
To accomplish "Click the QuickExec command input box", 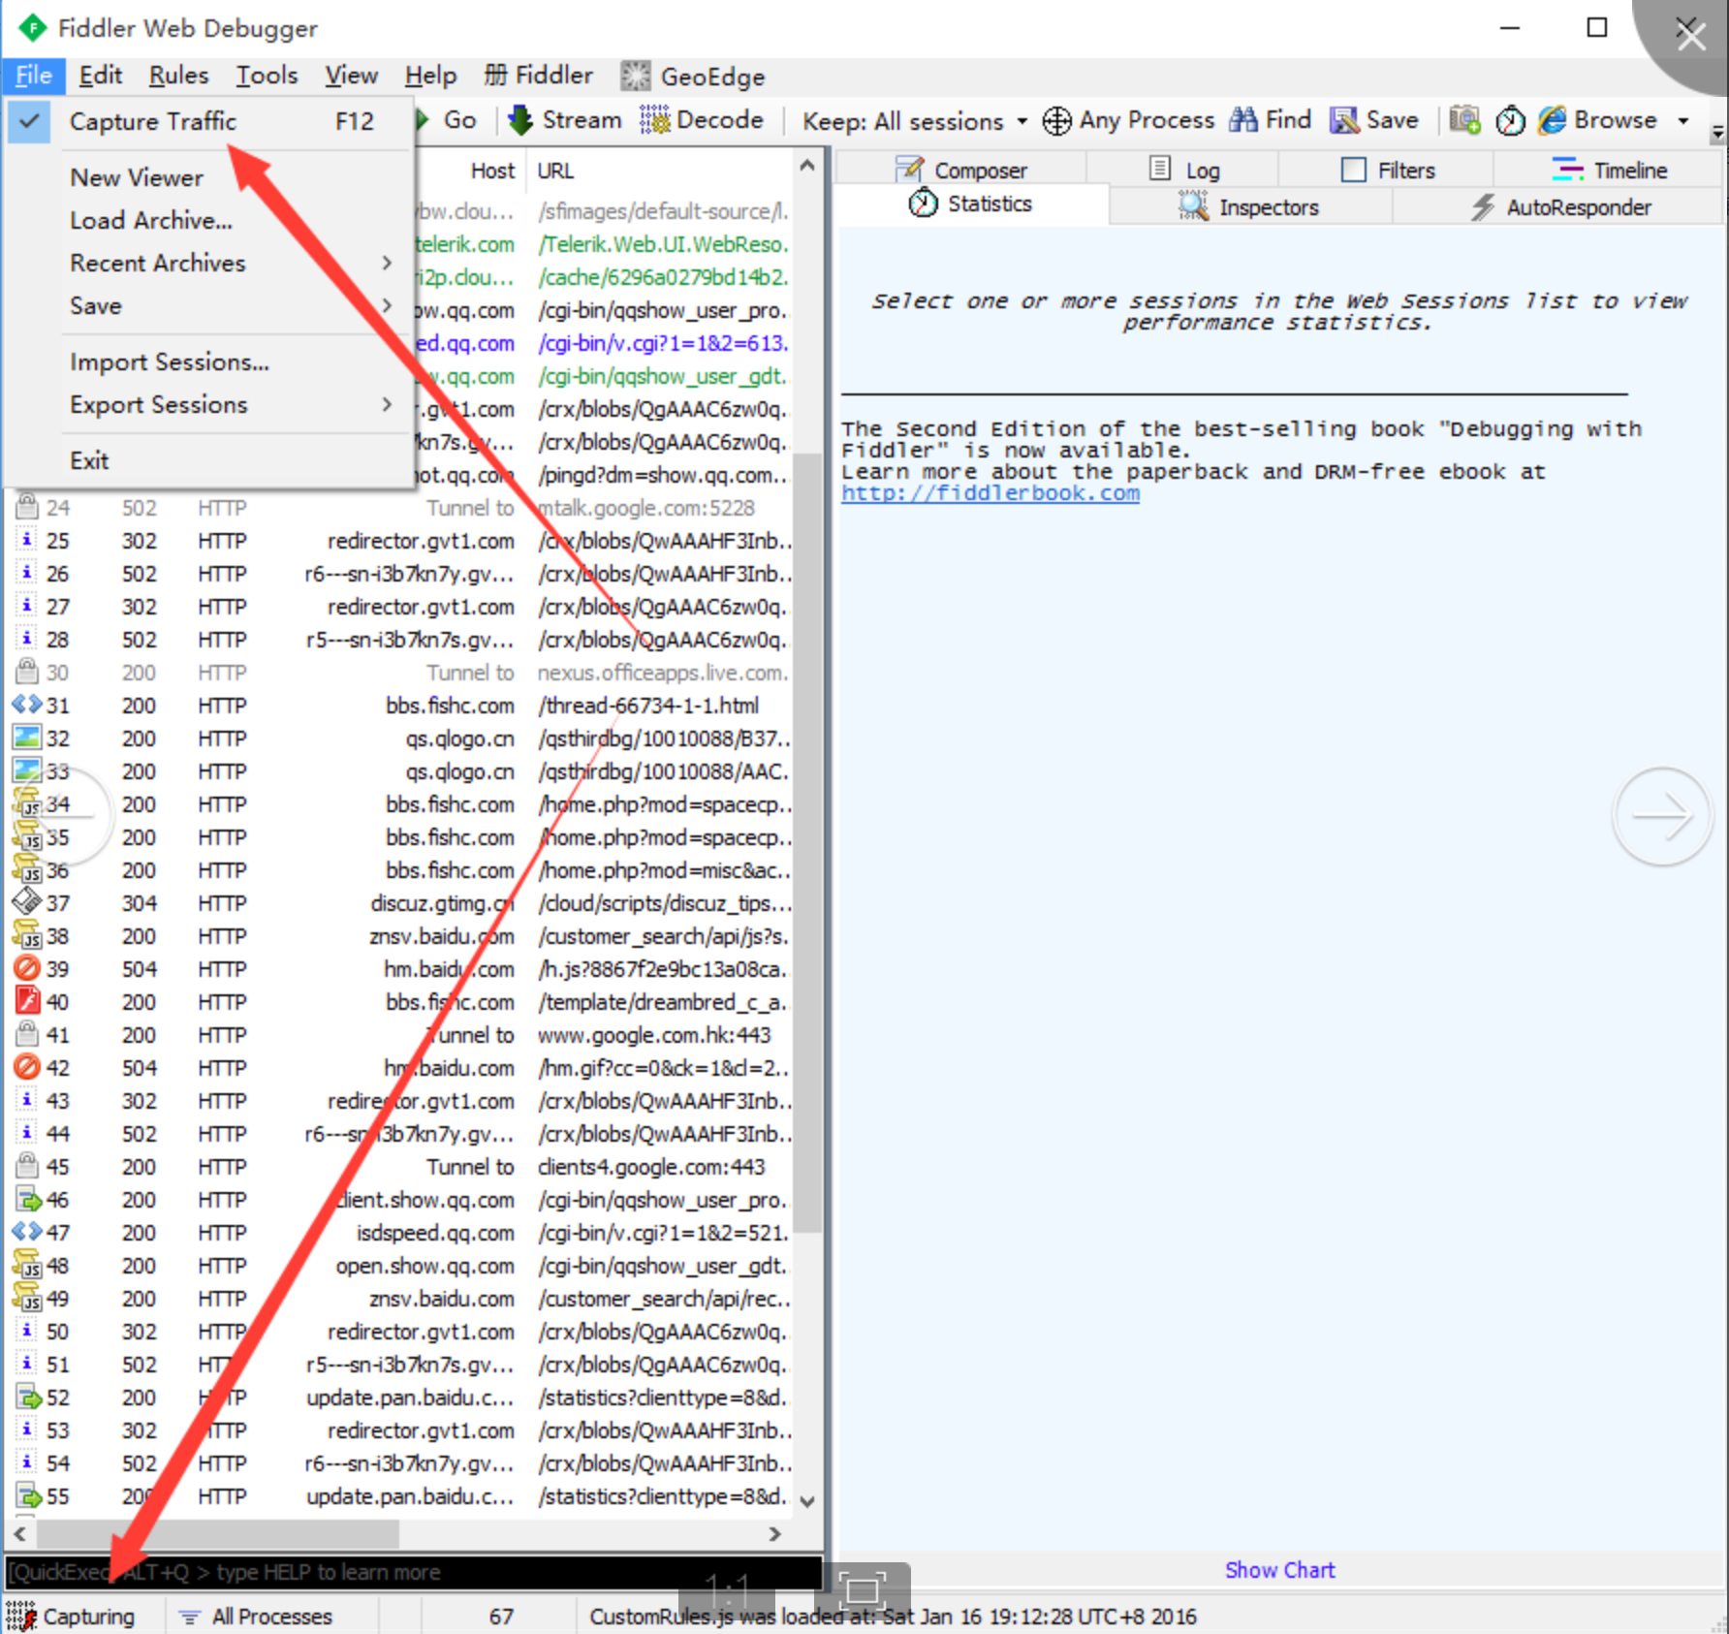I will coord(414,1572).
